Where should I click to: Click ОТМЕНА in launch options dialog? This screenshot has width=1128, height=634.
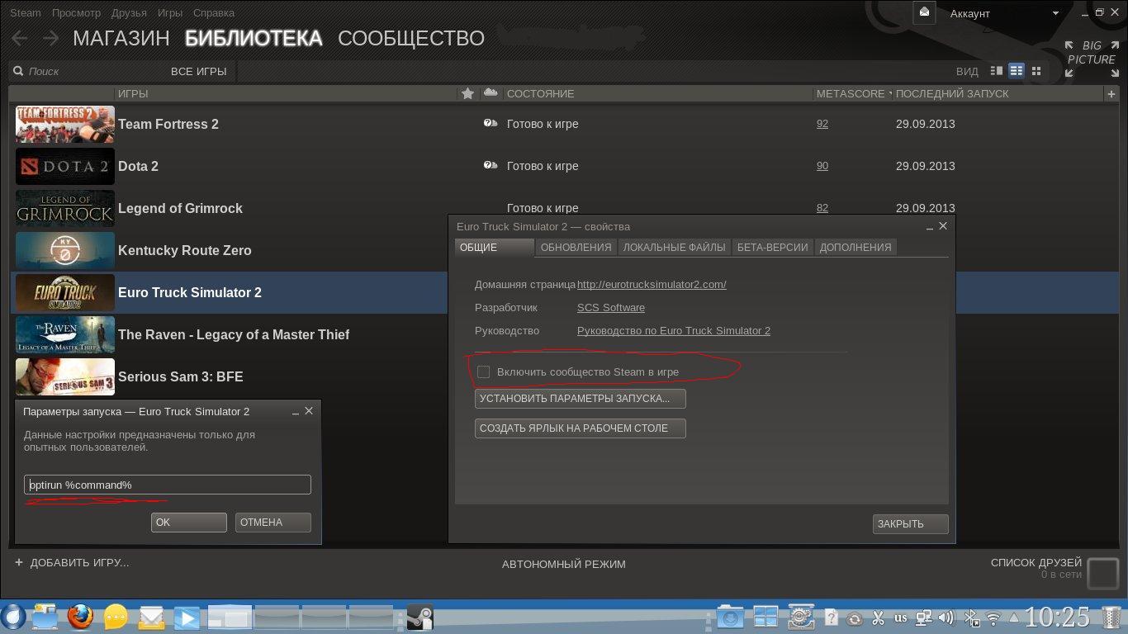273,523
